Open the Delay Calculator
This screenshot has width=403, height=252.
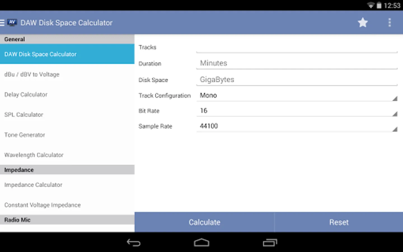(67, 94)
